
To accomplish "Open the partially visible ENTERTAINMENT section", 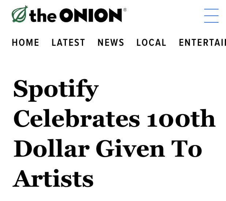I will pos(202,43).
